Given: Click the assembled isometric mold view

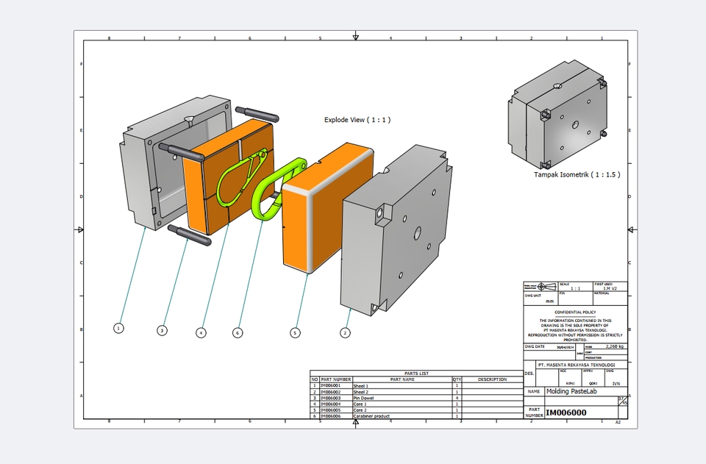Looking at the screenshot, I should tap(558, 115).
